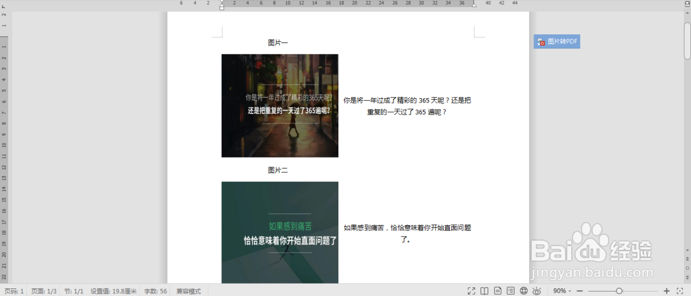
Task: Click the 页码: 1 status entry
Action: [14, 292]
